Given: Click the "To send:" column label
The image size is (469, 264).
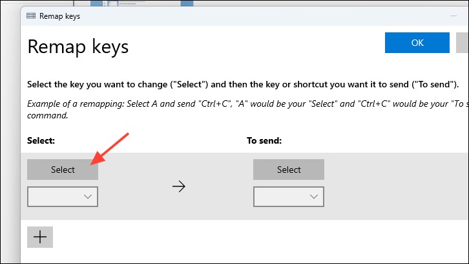Looking at the screenshot, I should pos(264,140).
